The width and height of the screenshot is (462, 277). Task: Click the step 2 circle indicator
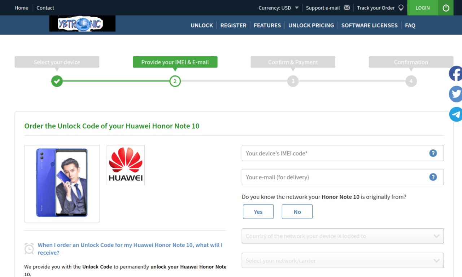175,81
